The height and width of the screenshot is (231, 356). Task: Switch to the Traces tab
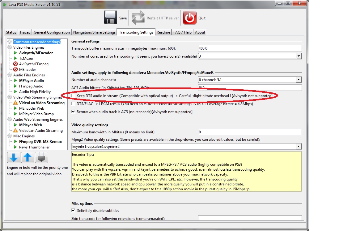pyautogui.click(x=25, y=32)
